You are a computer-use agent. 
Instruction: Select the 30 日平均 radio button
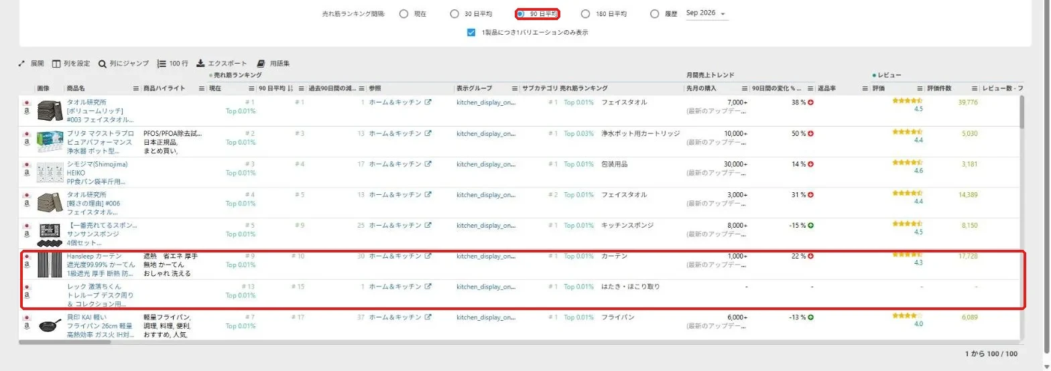tap(454, 14)
